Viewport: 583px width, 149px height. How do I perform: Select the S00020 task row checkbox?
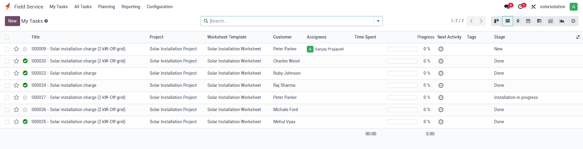click(7, 61)
